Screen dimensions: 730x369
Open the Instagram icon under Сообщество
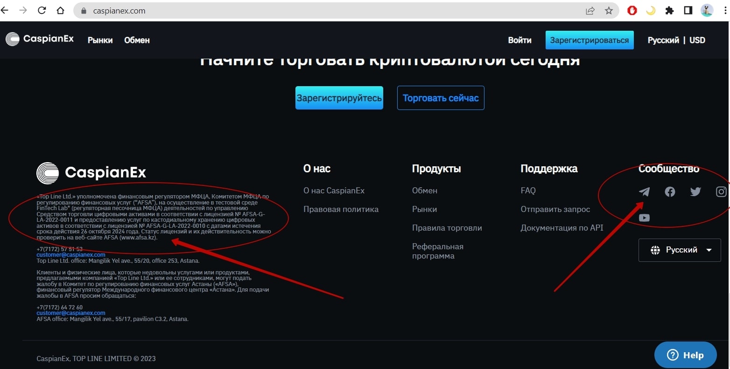(x=721, y=191)
